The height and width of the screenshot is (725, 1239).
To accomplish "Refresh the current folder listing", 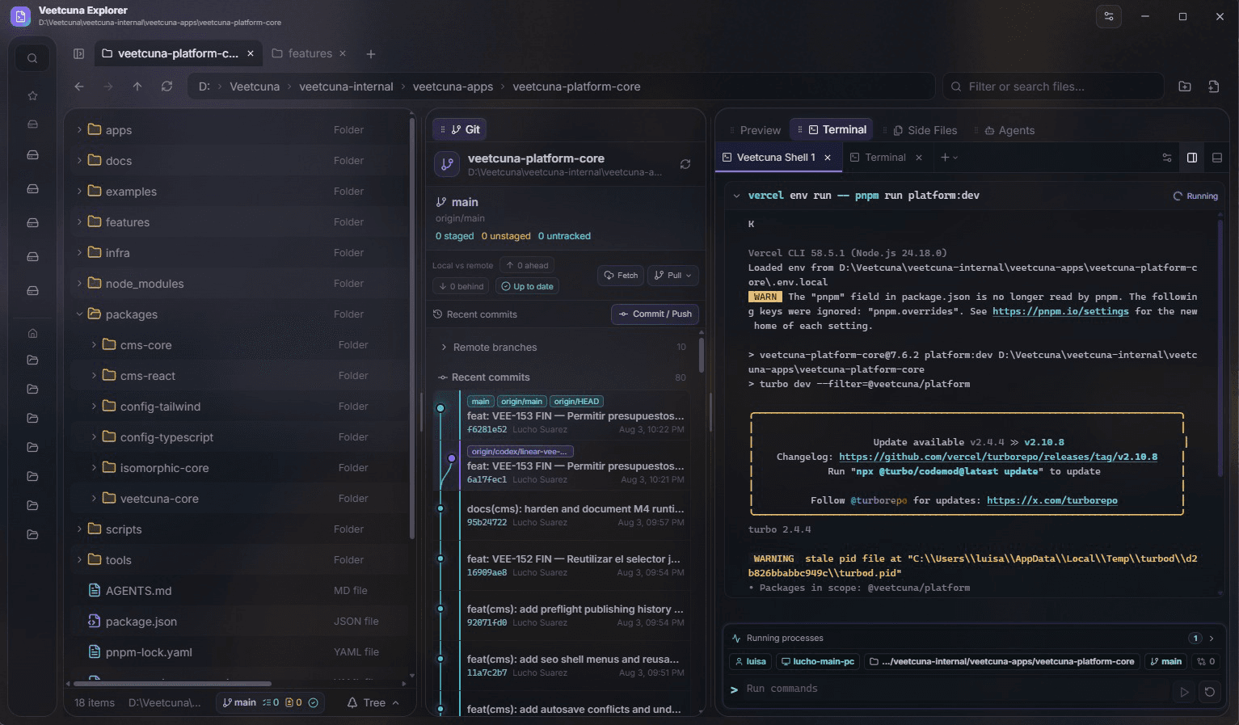I will point(166,86).
